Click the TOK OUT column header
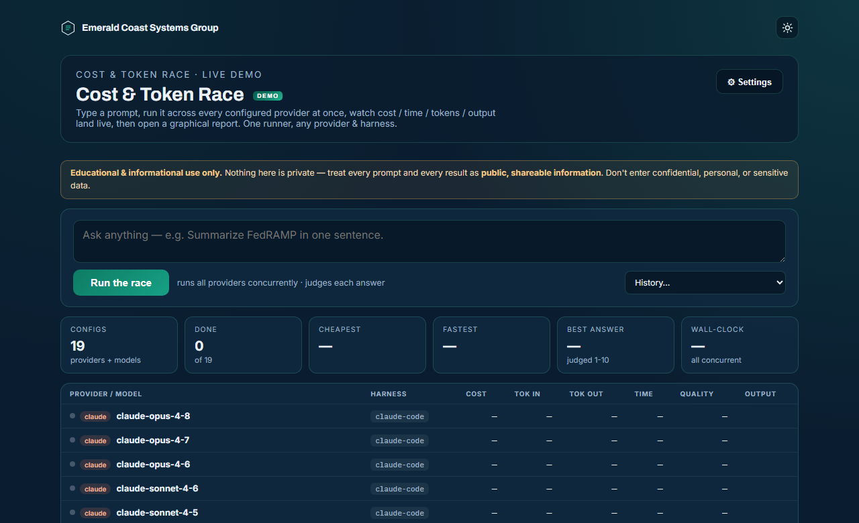 pos(587,394)
